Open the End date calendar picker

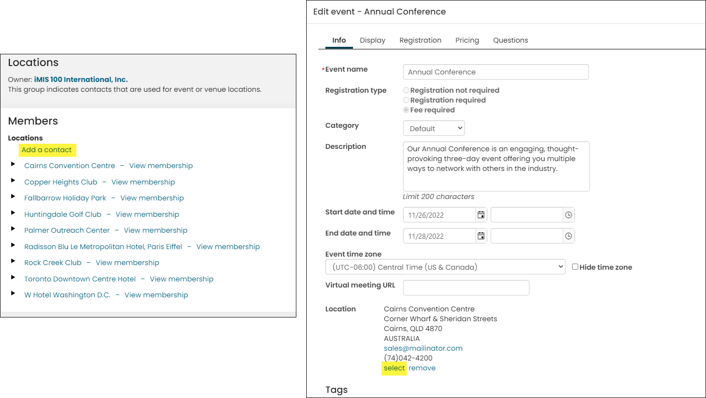(481, 236)
